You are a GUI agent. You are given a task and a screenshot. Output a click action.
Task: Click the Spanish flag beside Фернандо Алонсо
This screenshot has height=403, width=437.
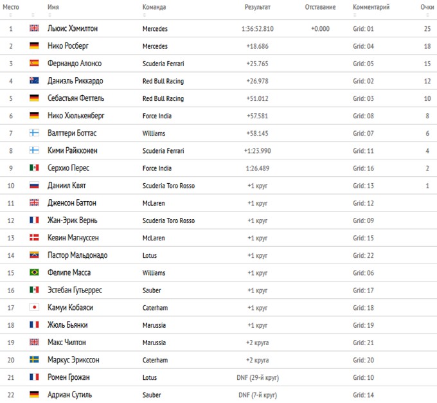[x=34, y=63]
